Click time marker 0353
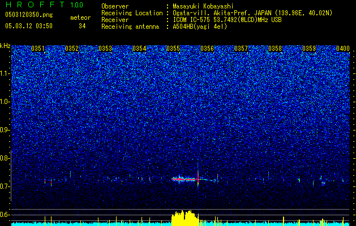356x226 pixels. (x=105, y=49)
